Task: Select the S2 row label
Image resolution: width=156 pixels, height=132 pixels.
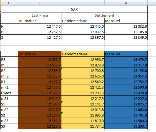Action: (9, 115)
